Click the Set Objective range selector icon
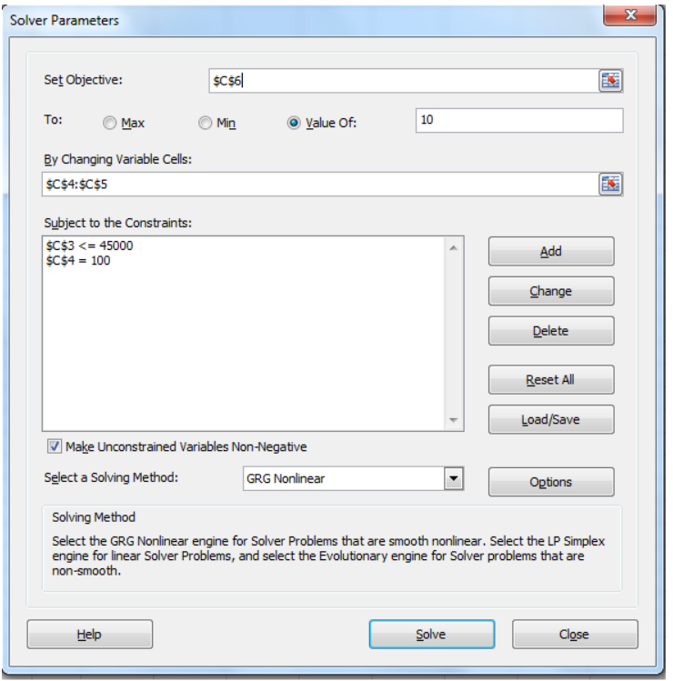The image size is (673, 681). point(610,80)
